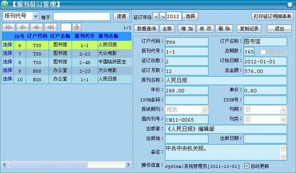This screenshot has height=173, width=296.
Task: Go to previous record arrow
Action: [23, 27]
